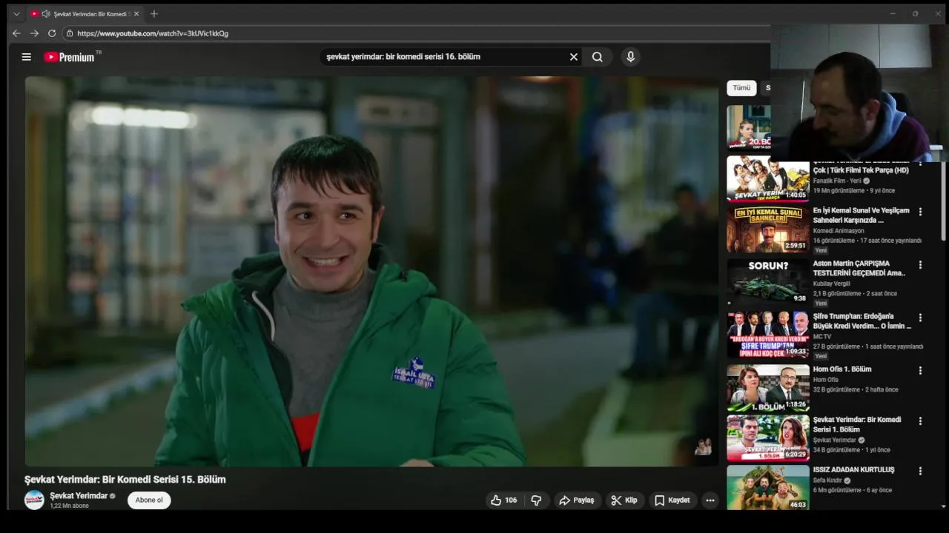949x533 pixels.
Task: Open Şifre Trump'tan video thumbnail
Action: coord(768,335)
